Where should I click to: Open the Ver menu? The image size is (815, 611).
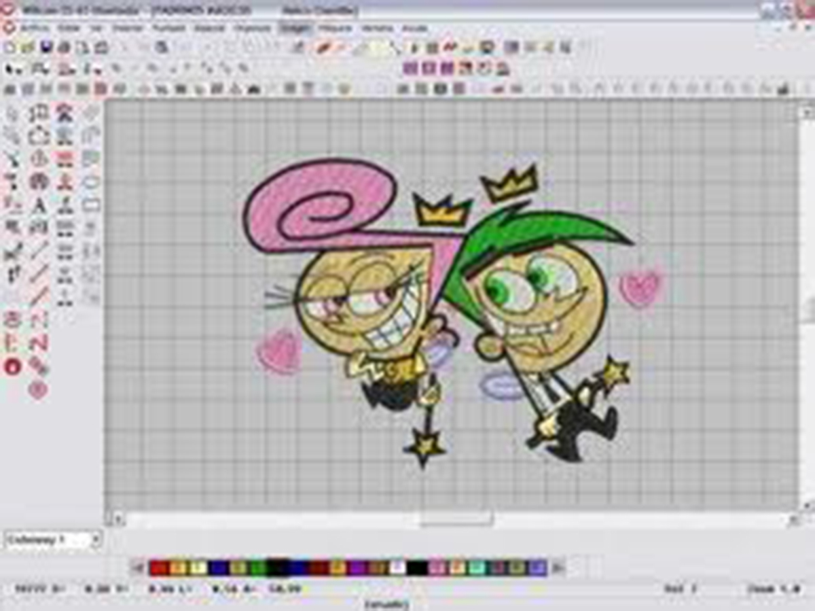pyautogui.click(x=96, y=28)
